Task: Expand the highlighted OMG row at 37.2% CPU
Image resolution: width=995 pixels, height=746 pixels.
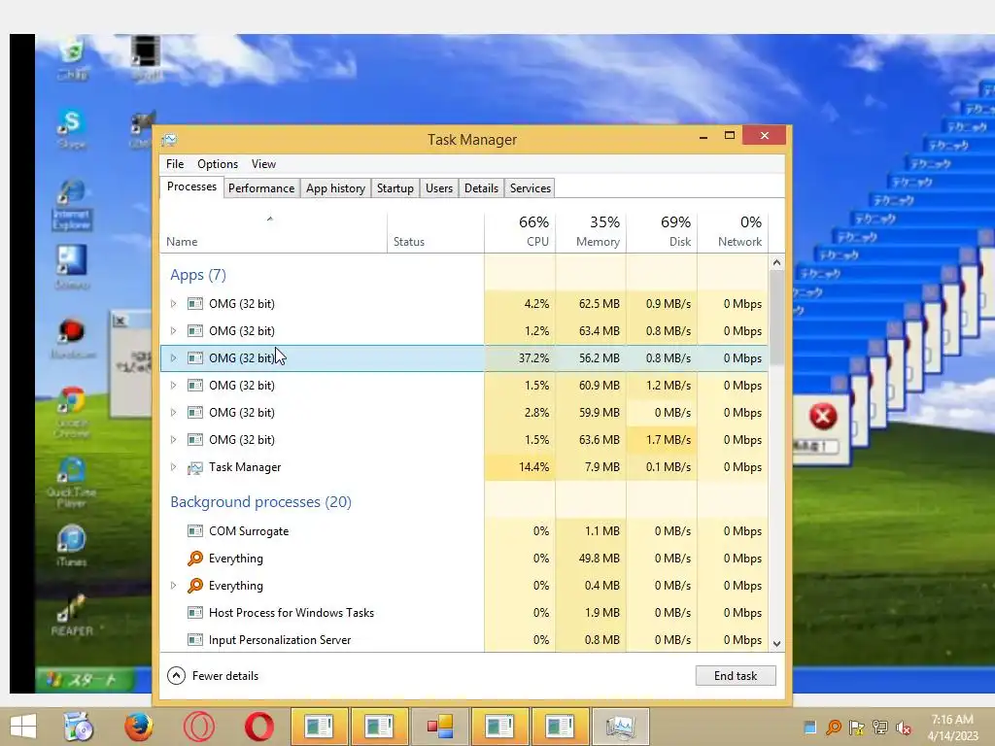Action: coord(173,358)
